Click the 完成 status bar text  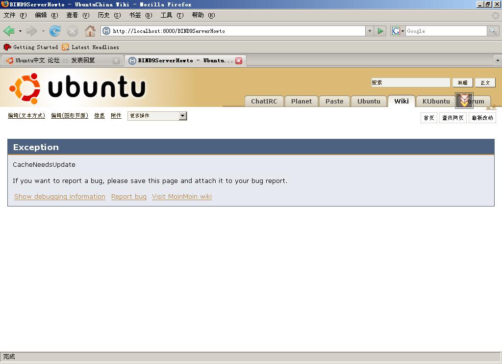tap(9, 357)
